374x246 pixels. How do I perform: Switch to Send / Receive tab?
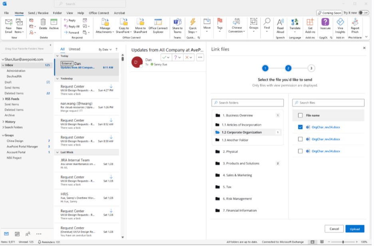click(x=38, y=13)
